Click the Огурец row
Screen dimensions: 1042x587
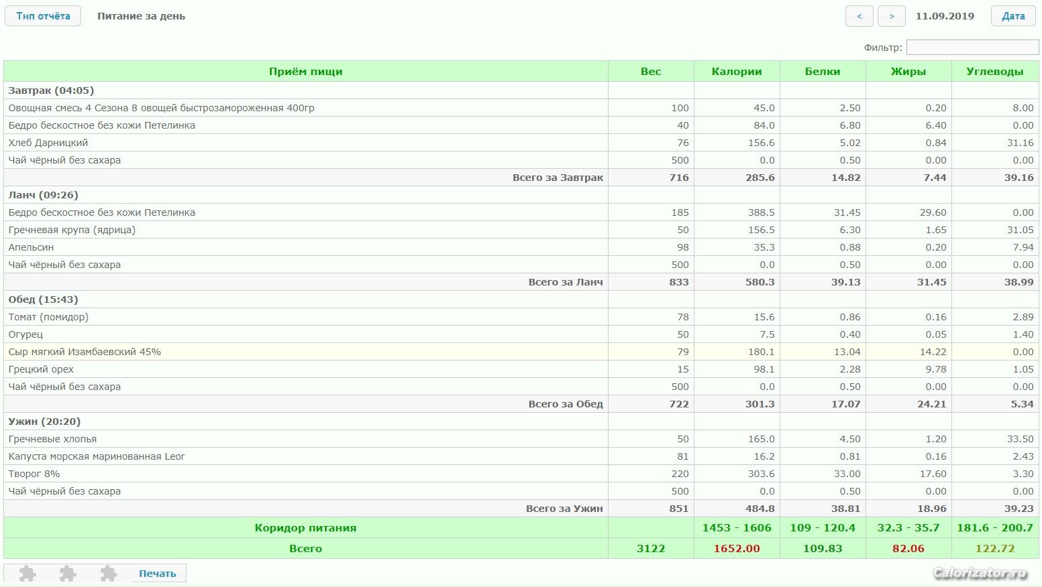coord(521,334)
